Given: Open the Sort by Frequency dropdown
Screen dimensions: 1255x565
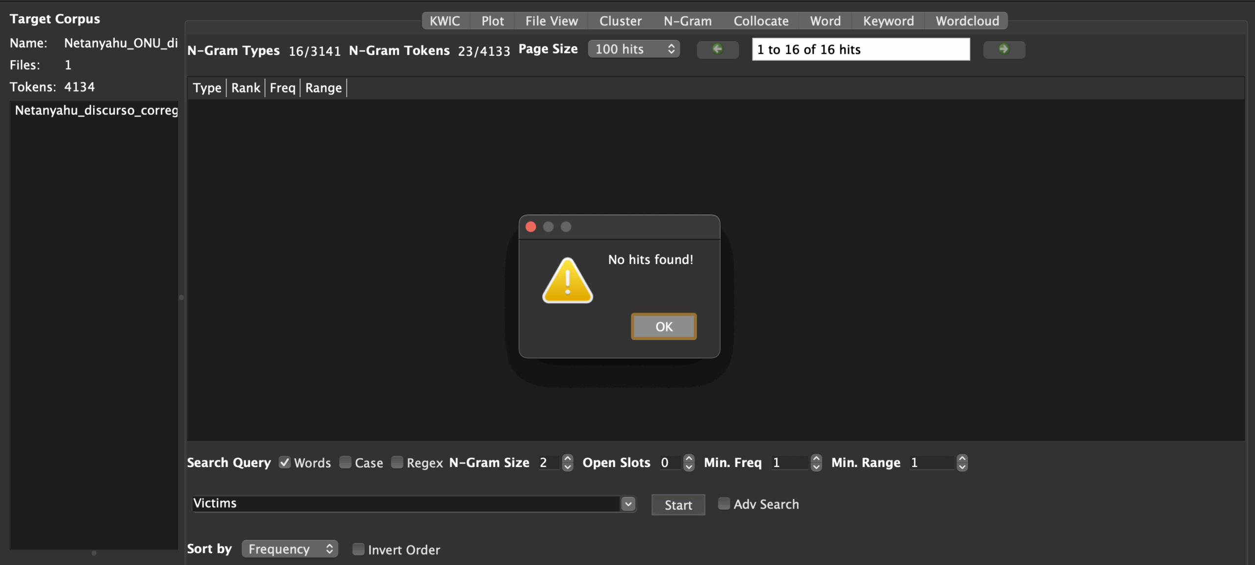Looking at the screenshot, I should coord(289,549).
